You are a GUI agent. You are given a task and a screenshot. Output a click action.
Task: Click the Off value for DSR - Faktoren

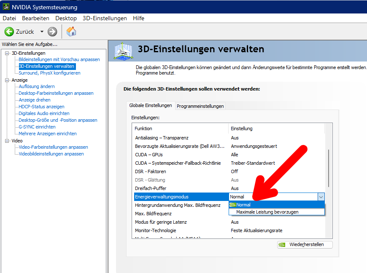click(234, 171)
